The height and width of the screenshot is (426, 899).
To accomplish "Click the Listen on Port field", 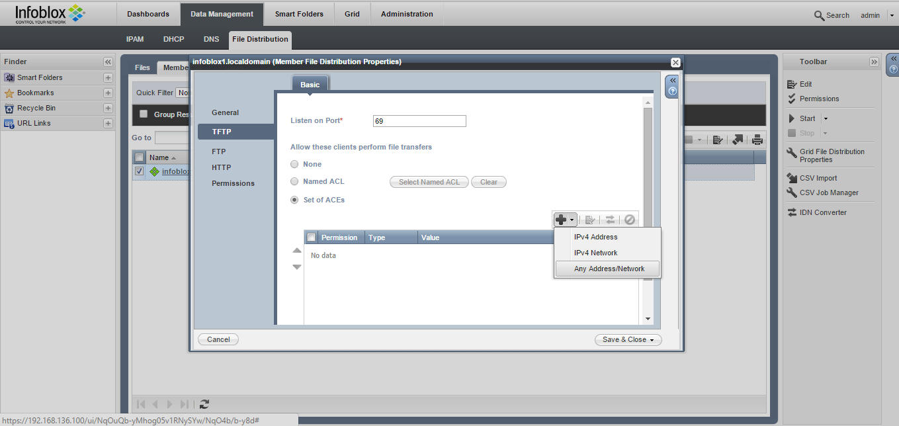I will coord(419,121).
